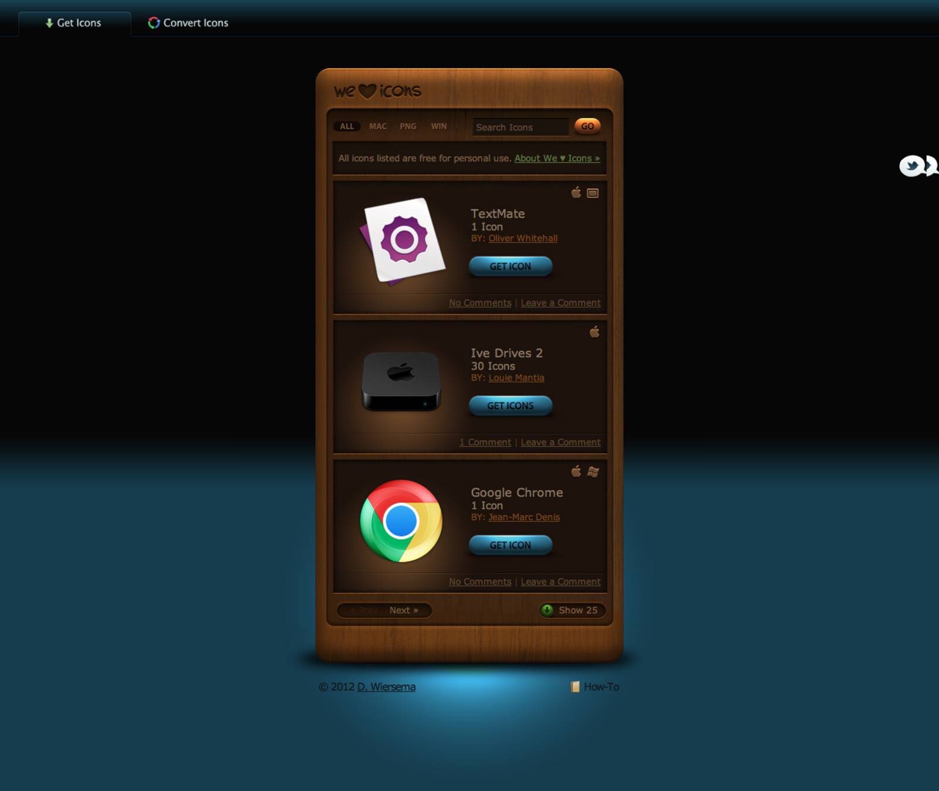Click GET ICON for TextMate

tap(511, 266)
